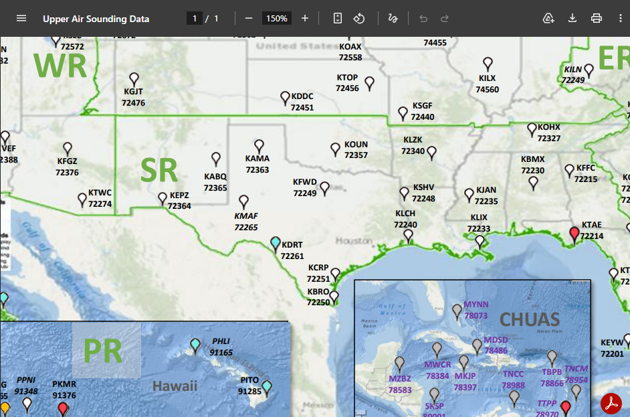Open the Adobe Acrobat floating button
This screenshot has height=417, width=630.
pyautogui.click(x=611, y=403)
